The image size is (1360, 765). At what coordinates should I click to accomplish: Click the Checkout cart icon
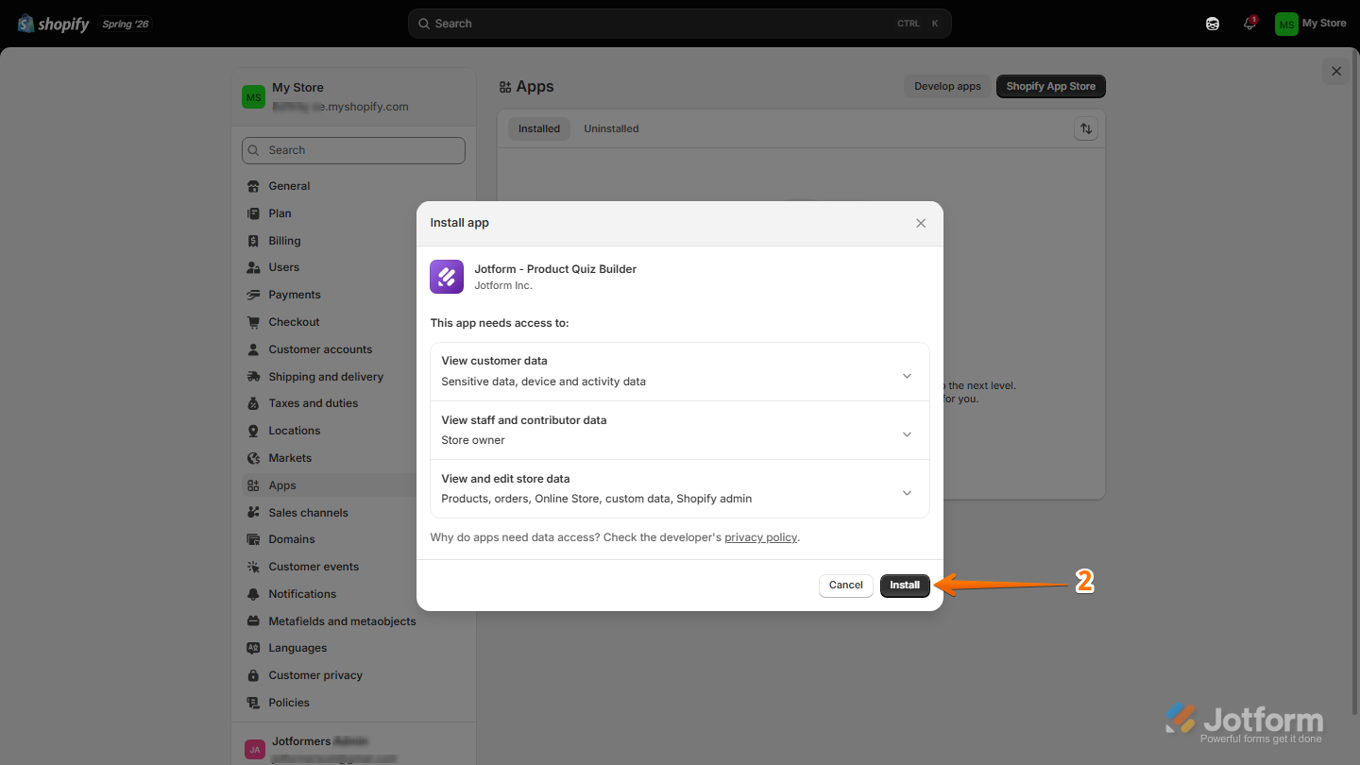click(x=253, y=322)
